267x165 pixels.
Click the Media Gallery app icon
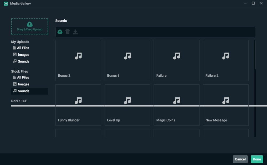click(x=6, y=3)
